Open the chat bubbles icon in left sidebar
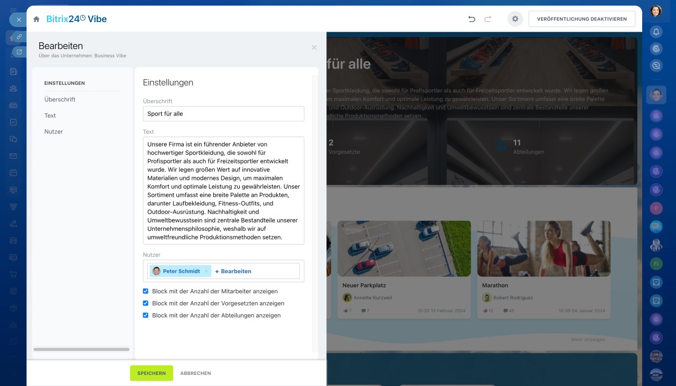The width and height of the screenshot is (676, 386). tap(13, 139)
